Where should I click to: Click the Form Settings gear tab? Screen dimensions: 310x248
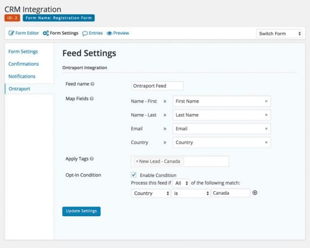point(61,33)
